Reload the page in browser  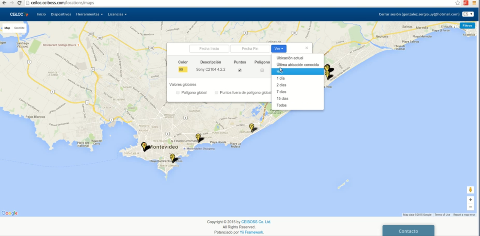[x=19, y=3]
